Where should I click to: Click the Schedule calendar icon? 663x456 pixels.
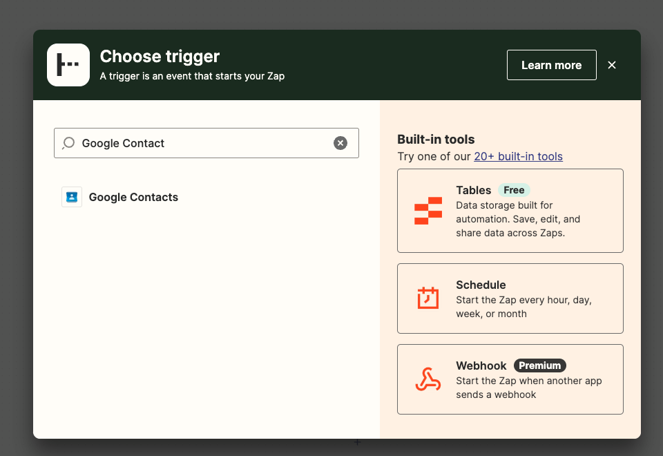(x=428, y=298)
